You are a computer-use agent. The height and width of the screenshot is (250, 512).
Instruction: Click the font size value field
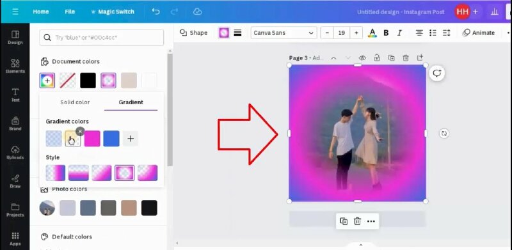(x=342, y=33)
